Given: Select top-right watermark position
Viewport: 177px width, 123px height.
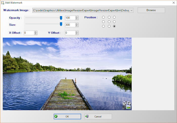Looking at the screenshot, I should pos(114,17).
